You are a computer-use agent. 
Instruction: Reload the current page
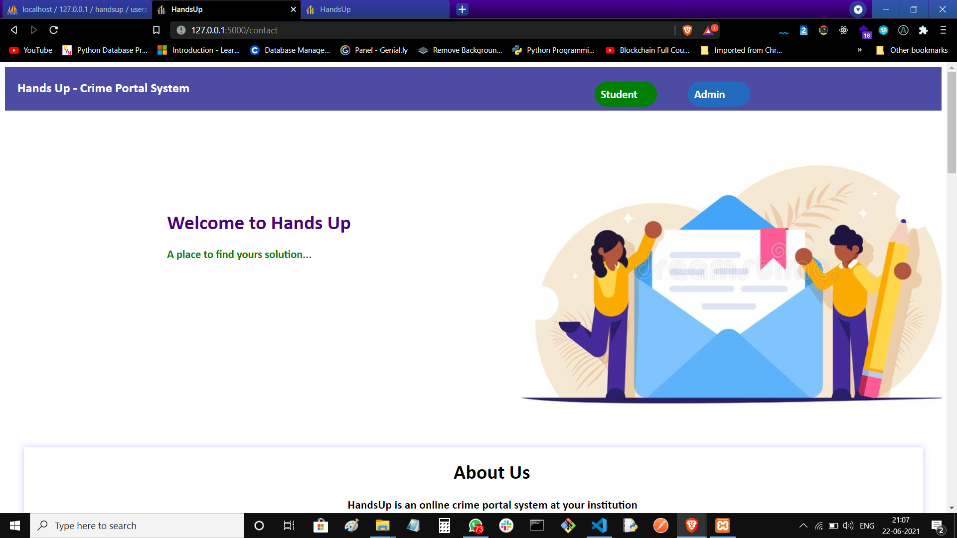pyautogui.click(x=54, y=30)
